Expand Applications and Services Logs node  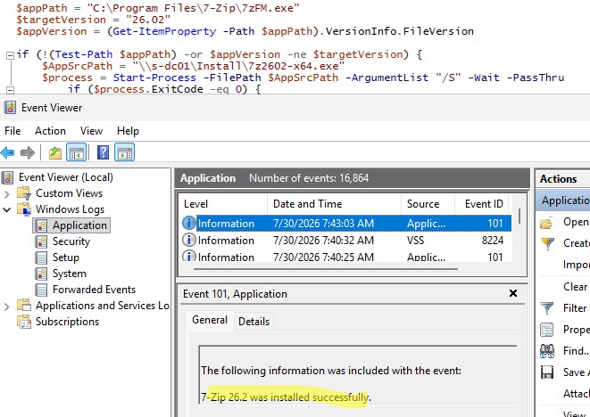click(x=7, y=307)
